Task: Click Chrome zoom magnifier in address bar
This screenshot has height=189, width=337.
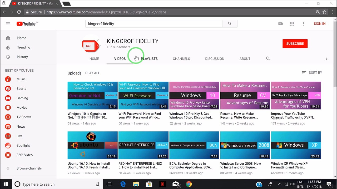Action: (x=318, y=12)
